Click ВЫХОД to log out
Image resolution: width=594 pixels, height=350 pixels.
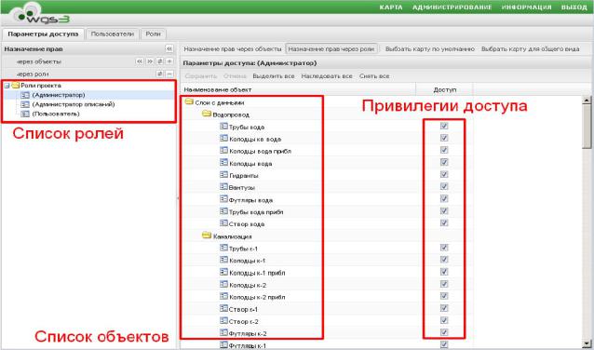(574, 7)
